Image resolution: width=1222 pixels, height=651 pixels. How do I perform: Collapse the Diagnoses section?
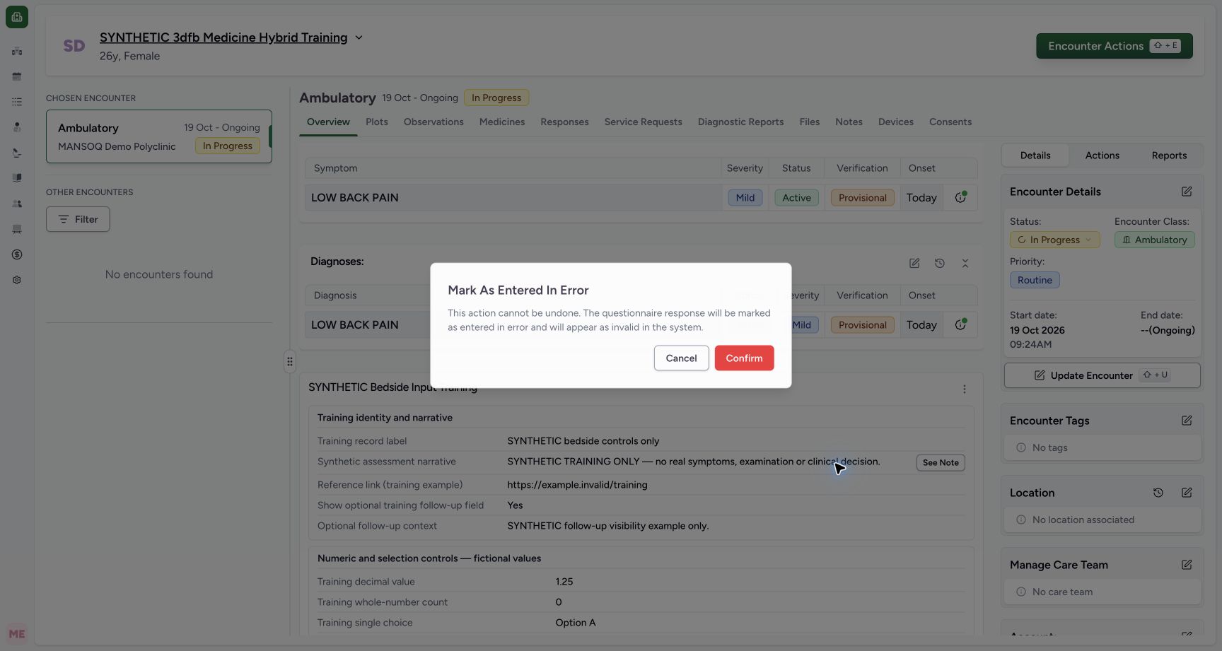[x=965, y=263]
